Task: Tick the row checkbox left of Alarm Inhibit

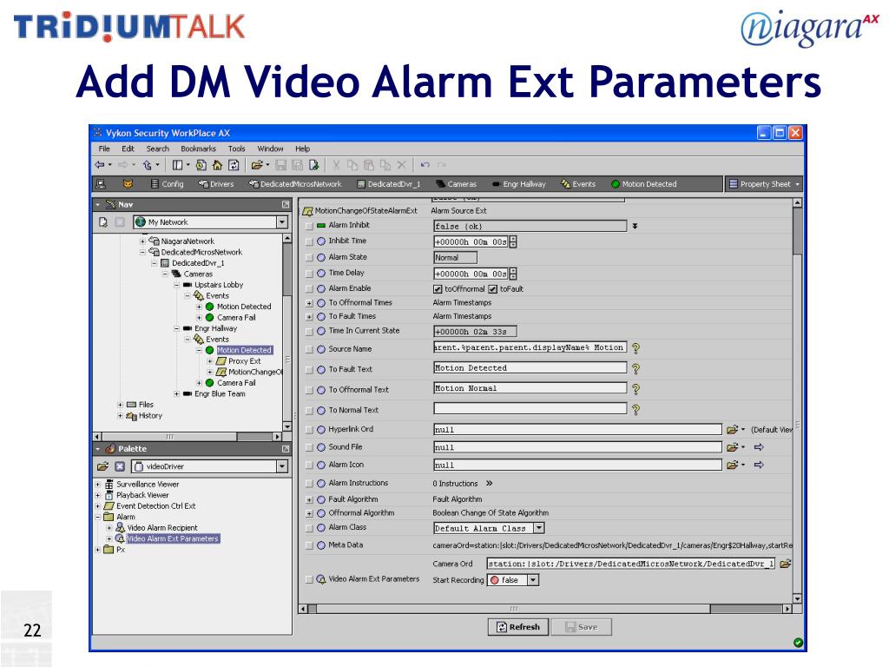Action: pyautogui.click(x=309, y=226)
